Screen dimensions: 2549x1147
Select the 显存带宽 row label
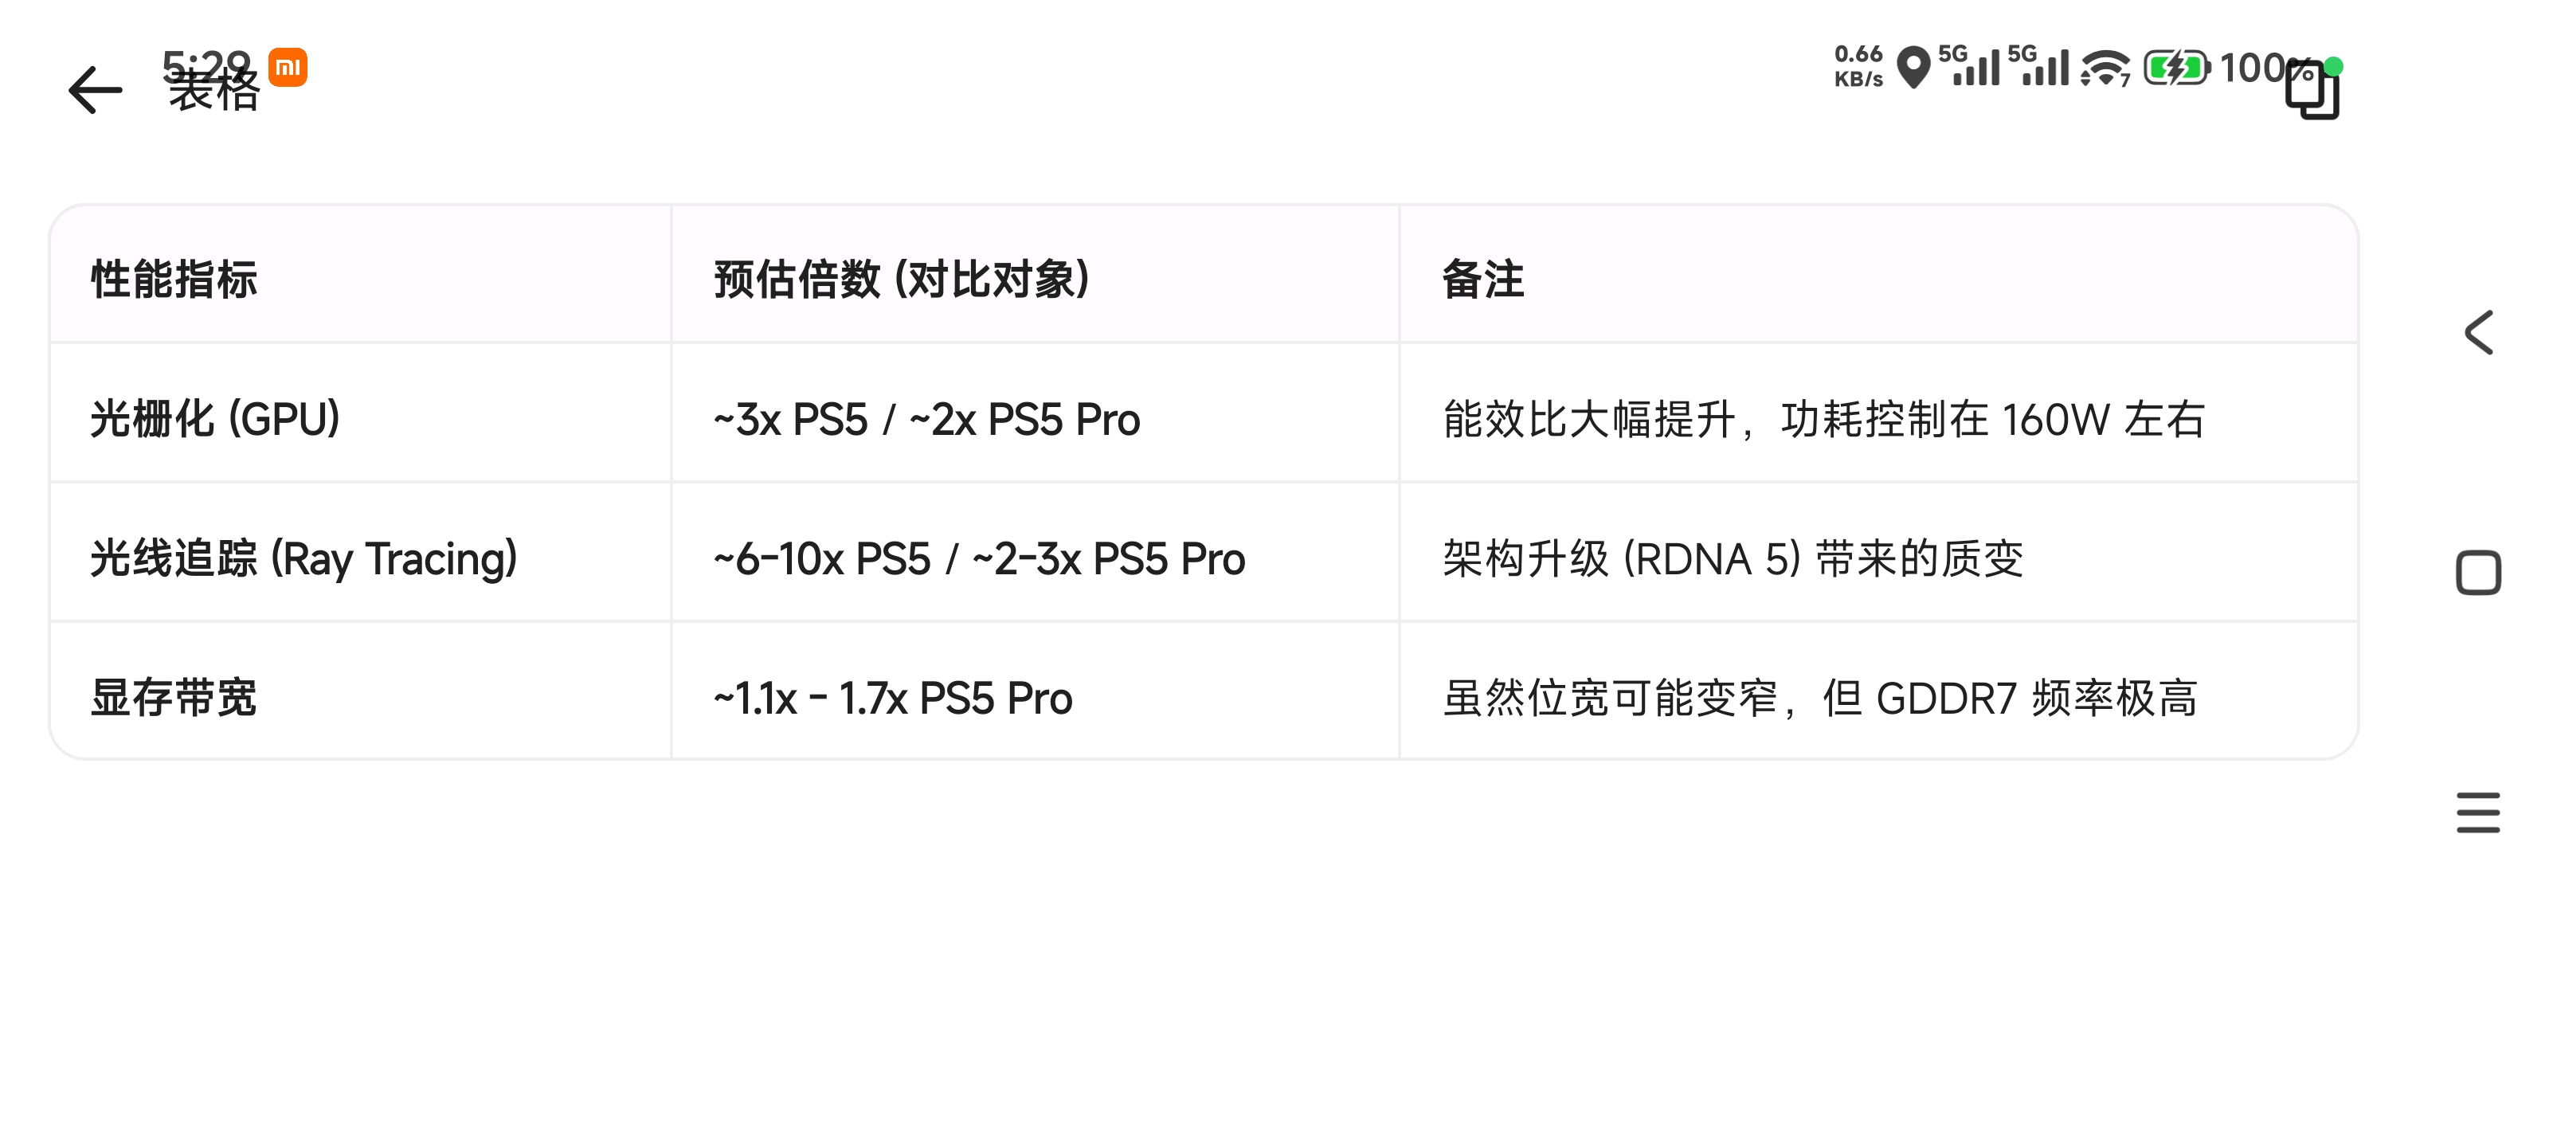click(x=174, y=698)
